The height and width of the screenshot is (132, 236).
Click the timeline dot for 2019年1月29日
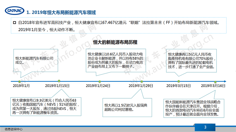[142, 82]
